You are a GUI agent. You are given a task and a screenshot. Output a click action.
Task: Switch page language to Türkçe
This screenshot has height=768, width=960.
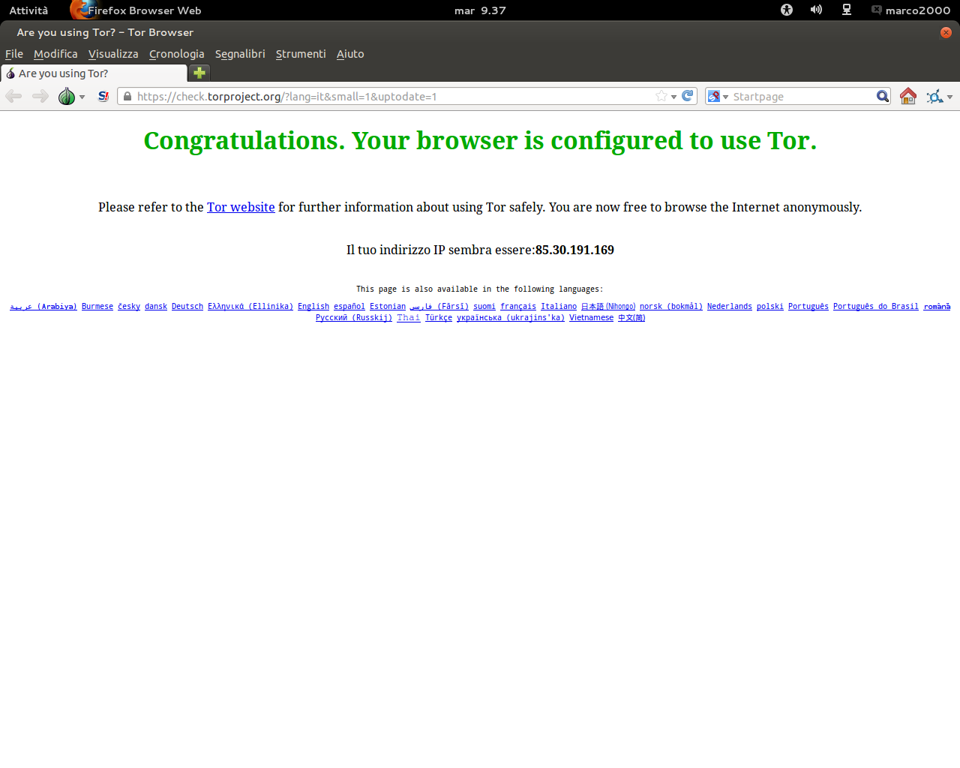pos(439,317)
